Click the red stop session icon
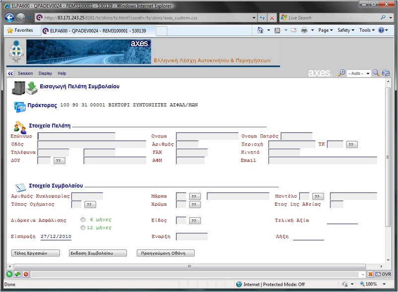This screenshot has height=292, width=398. [26, 274]
